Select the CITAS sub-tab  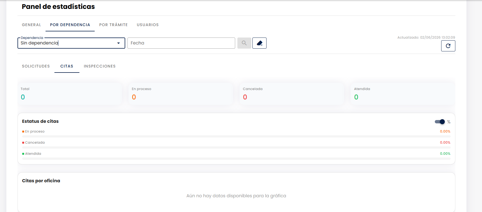pos(67,66)
